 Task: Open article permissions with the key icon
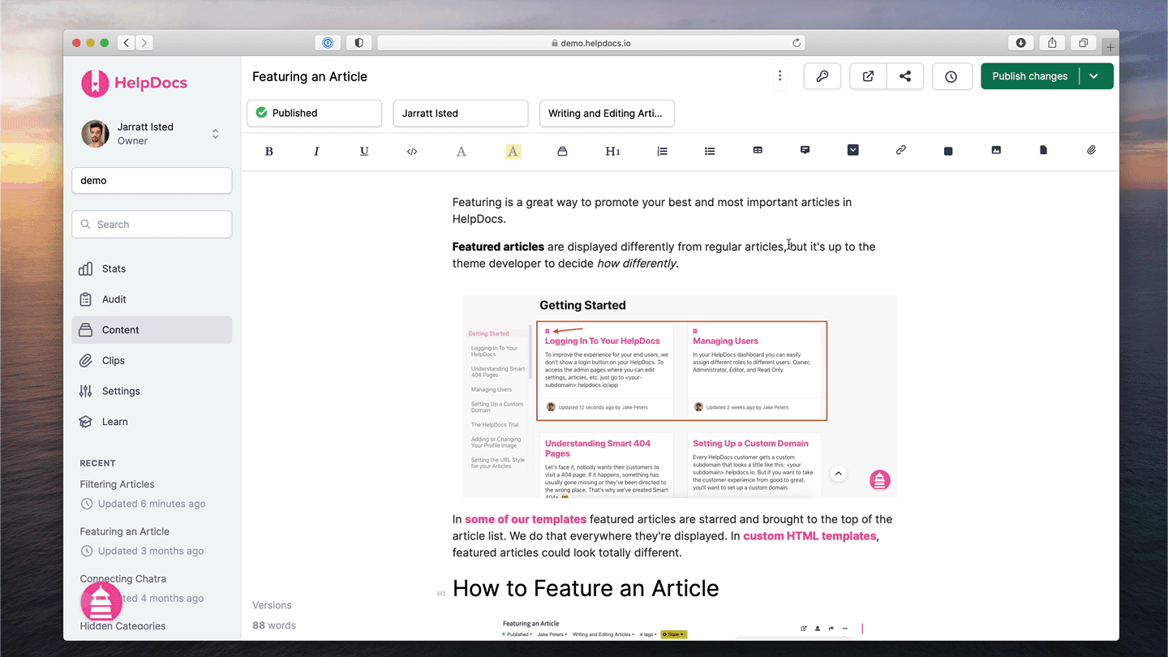click(x=822, y=76)
